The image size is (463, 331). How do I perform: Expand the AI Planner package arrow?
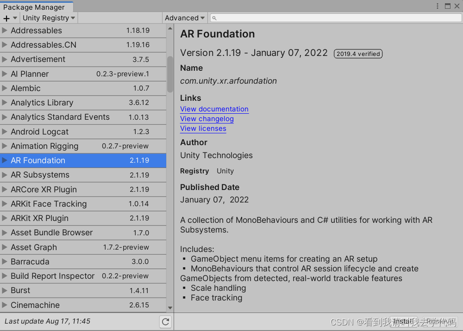[5, 74]
